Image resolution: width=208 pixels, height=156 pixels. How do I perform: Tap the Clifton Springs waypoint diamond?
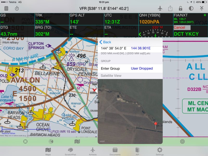coord(48,46)
